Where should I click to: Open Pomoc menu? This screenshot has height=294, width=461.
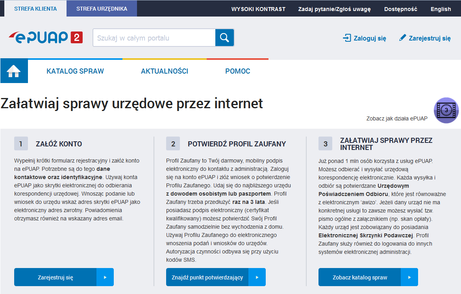237,71
